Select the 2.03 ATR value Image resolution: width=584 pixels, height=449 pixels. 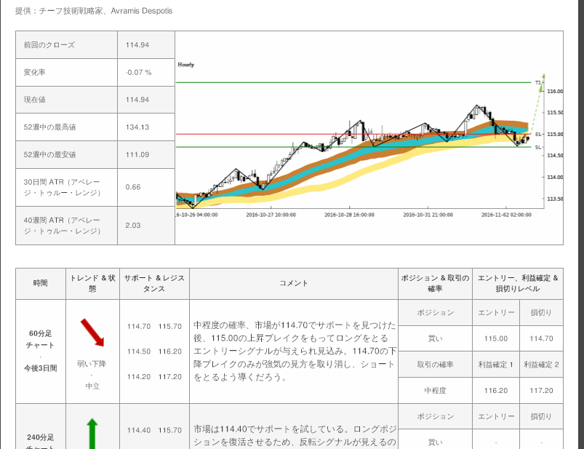click(133, 226)
